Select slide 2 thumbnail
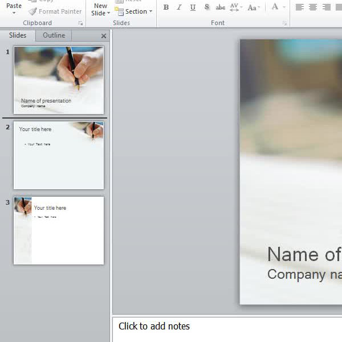342x342 pixels. coord(59,155)
